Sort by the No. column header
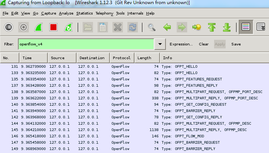This screenshot has width=269, height=153. tap(10, 58)
